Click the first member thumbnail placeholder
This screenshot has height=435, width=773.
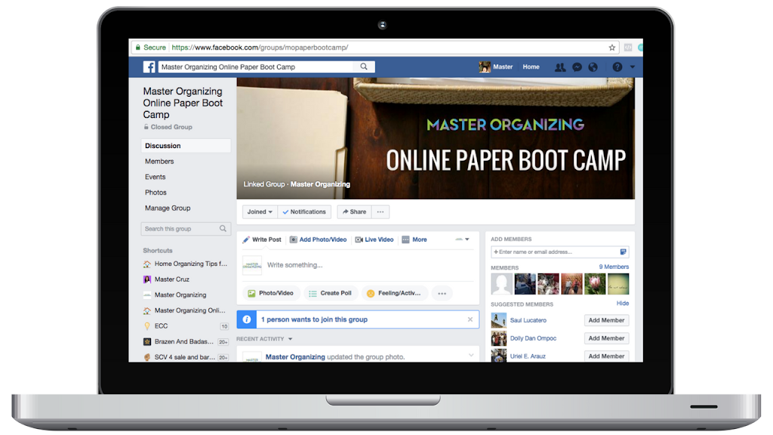click(501, 284)
